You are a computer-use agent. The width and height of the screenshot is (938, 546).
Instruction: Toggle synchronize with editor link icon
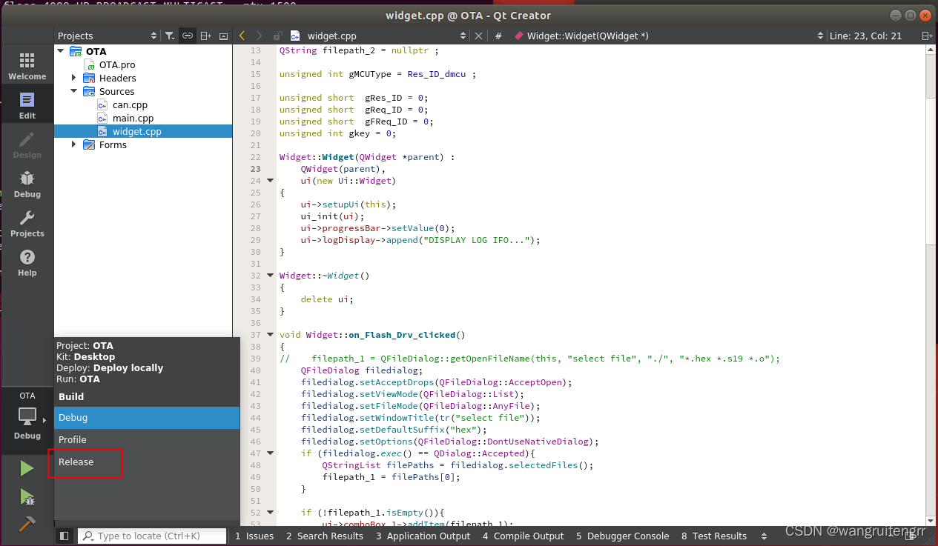pyautogui.click(x=187, y=36)
